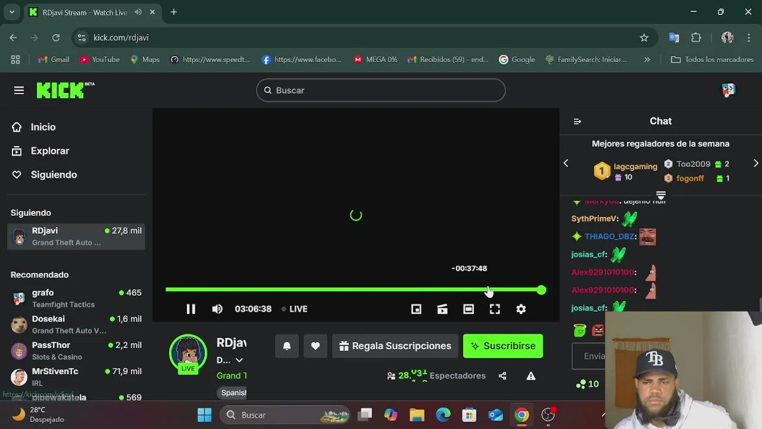Screen dimensions: 762x429
Task: Open the Maps bookmark
Action: point(145,60)
